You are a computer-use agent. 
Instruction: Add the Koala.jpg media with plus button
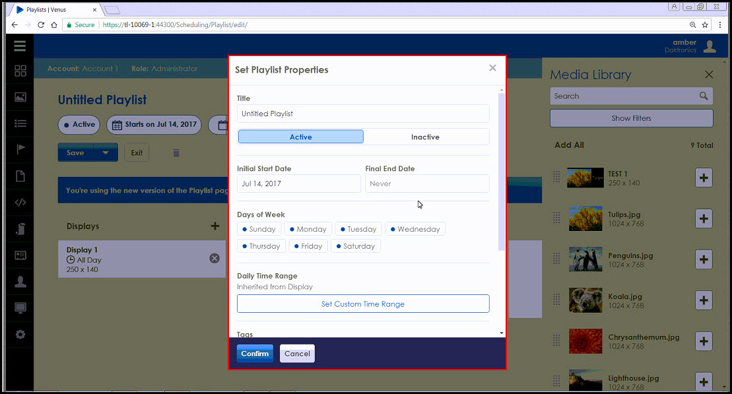pyautogui.click(x=704, y=300)
